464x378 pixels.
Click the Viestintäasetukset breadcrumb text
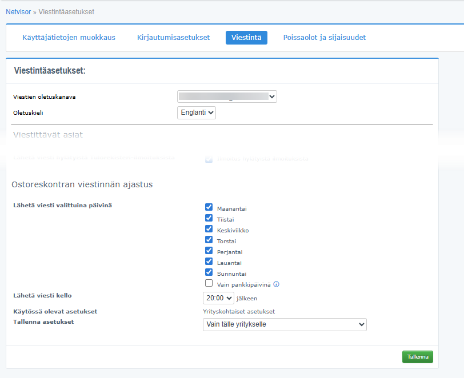[66, 12]
